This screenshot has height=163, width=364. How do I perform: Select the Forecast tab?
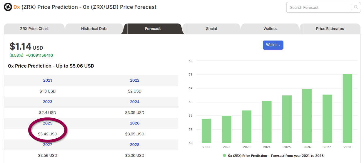tap(153, 29)
